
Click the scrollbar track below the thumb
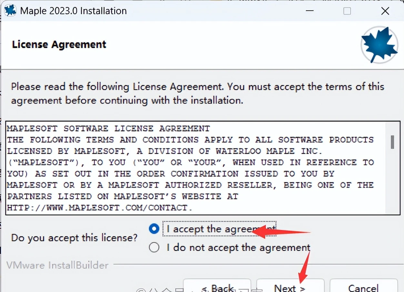click(392, 183)
